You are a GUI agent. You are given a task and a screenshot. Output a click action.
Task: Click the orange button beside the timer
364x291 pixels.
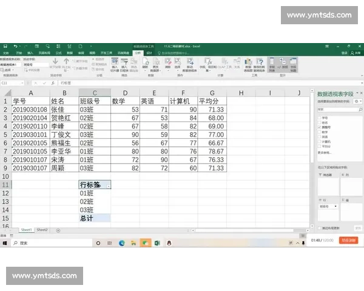tap(349, 241)
